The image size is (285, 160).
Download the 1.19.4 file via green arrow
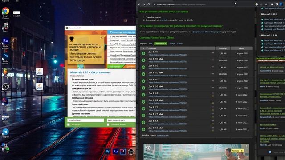pyautogui.click(x=143, y=53)
